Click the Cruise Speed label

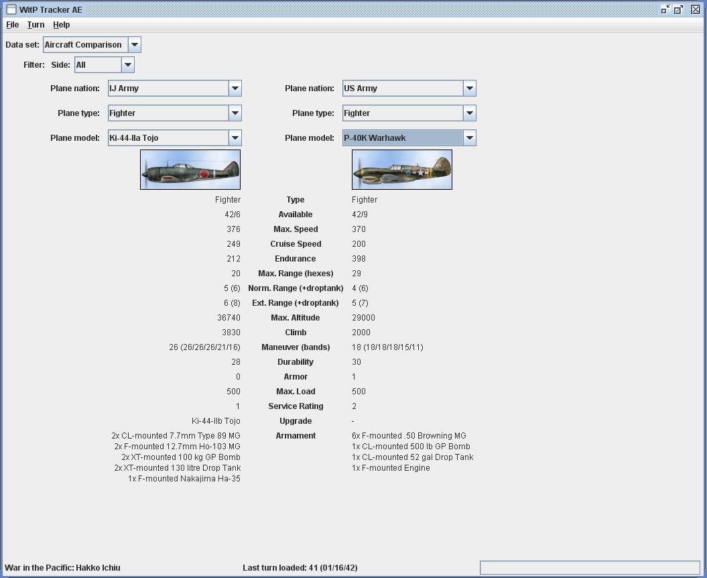pyautogui.click(x=296, y=243)
